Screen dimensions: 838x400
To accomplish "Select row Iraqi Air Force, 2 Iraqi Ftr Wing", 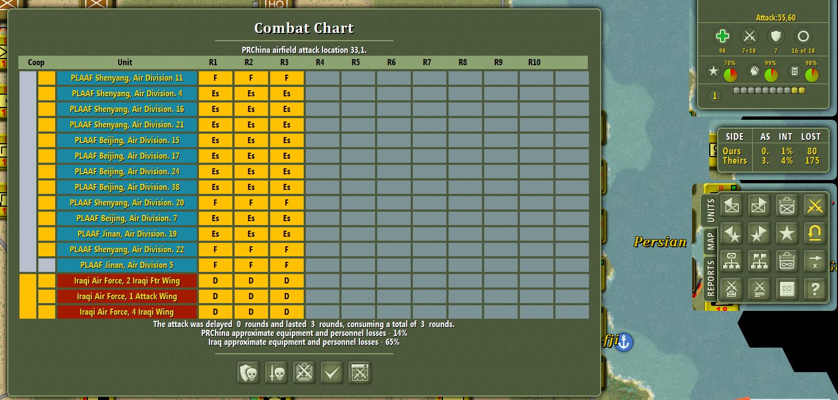I will tap(127, 281).
